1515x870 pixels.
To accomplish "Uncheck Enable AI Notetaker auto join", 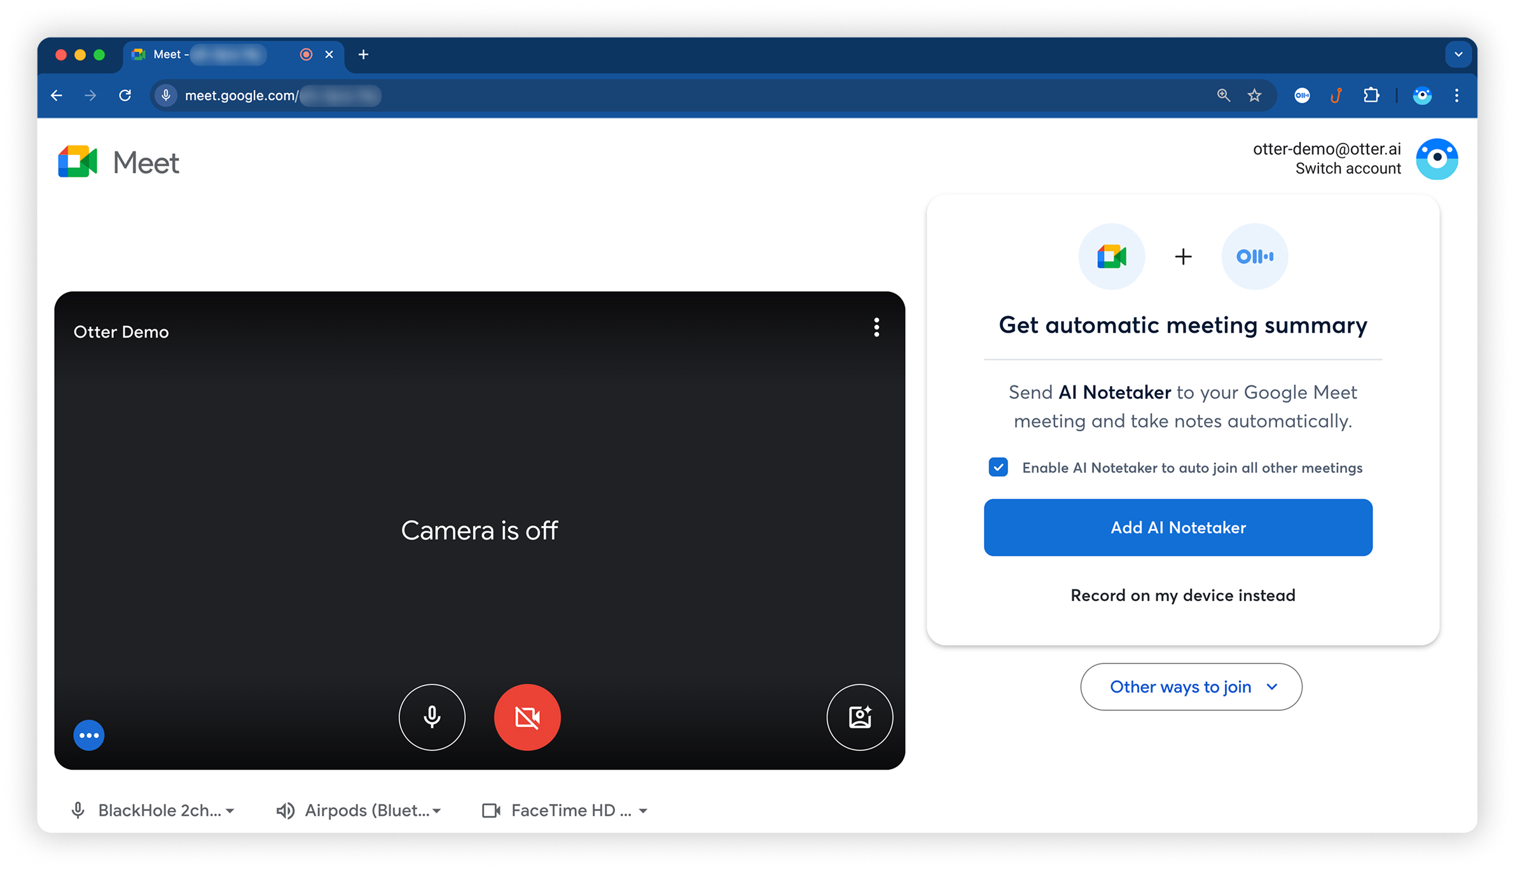I will [998, 467].
